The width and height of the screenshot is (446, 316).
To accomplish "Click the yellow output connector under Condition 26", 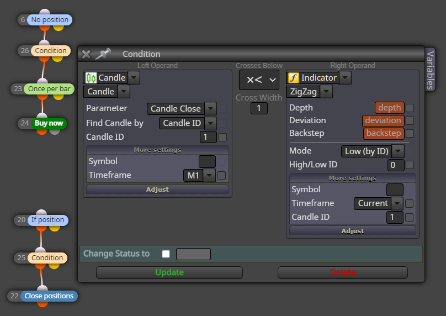I will pyautogui.click(x=57, y=59).
